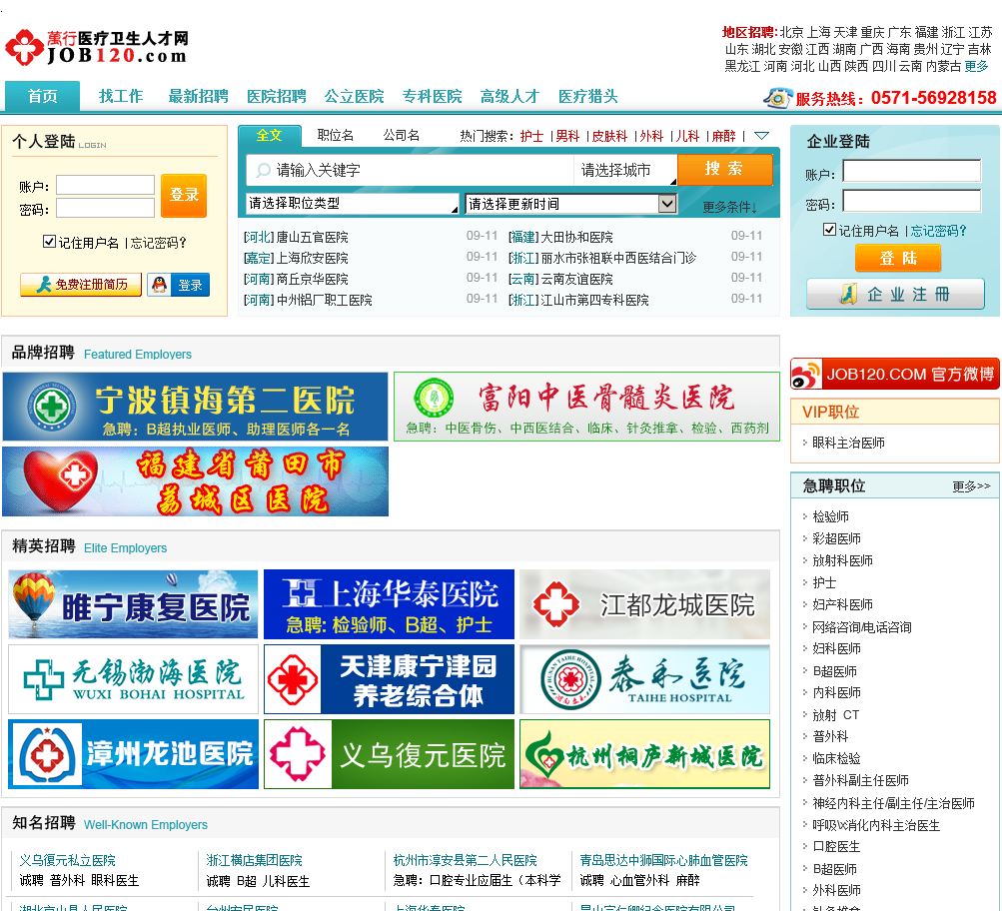
Task: Open 专科医院 navigation item
Action: pyautogui.click(x=432, y=97)
